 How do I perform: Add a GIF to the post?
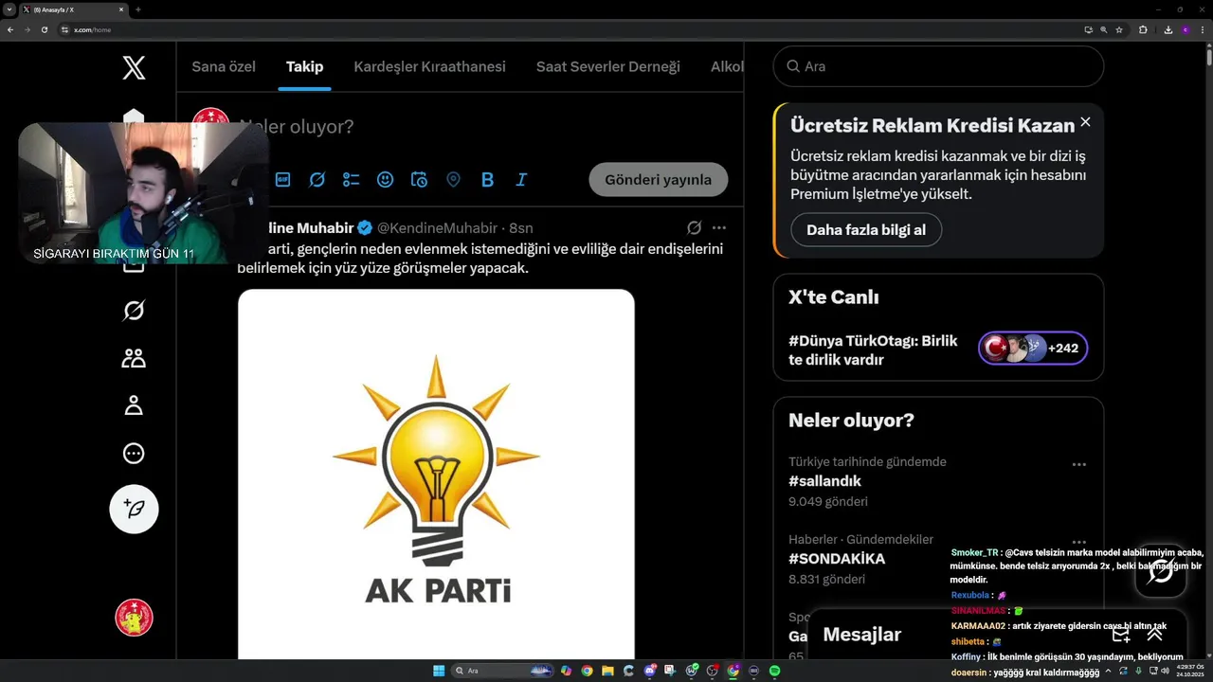(x=283, y=179)
